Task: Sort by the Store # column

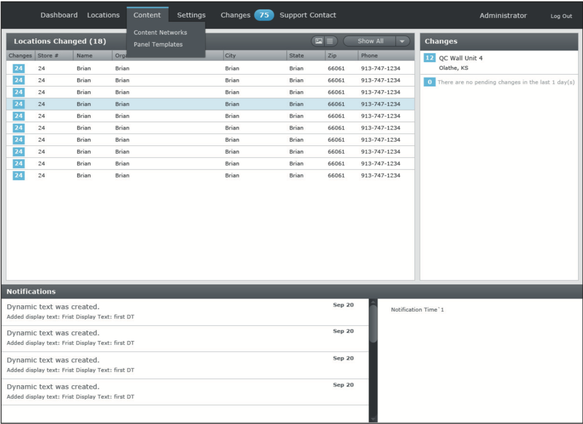Action: tap(54, 55)
